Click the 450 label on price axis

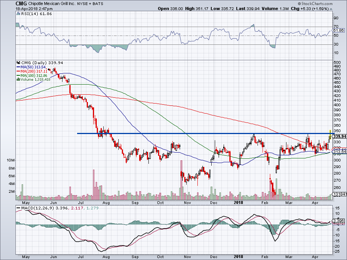pyautogui.click(x=337, y=82)
